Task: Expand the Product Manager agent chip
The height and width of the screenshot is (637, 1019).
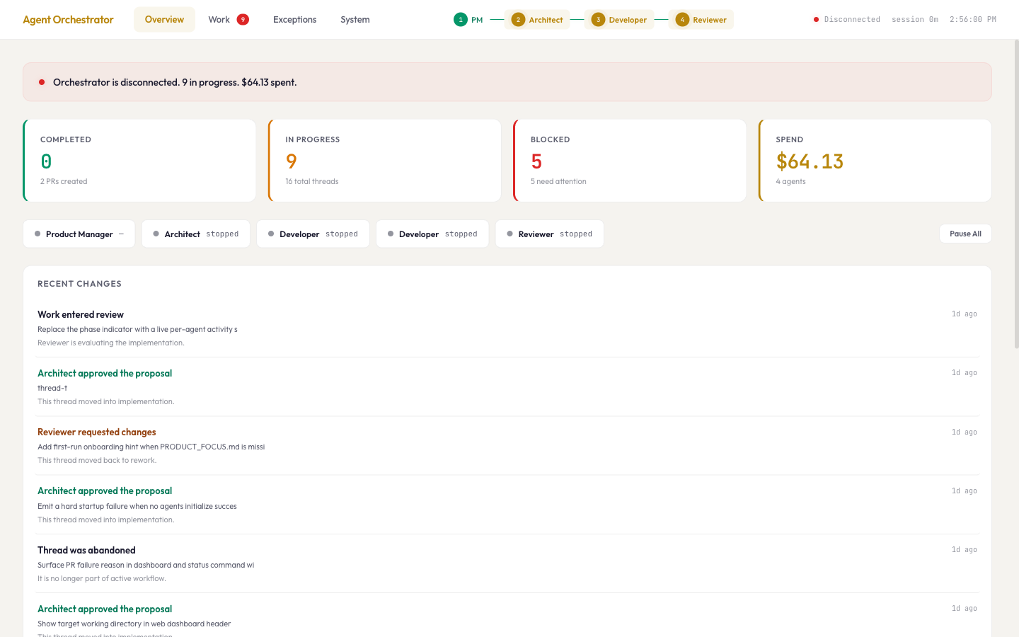Action: [x=79, y=234]
